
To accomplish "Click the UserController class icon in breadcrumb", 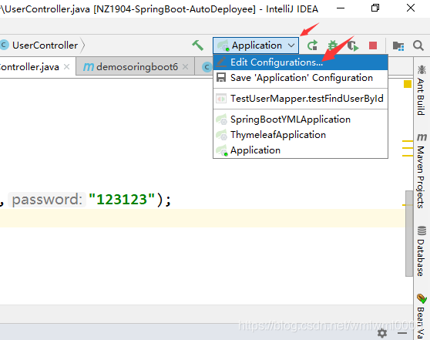I will point(4,45).
